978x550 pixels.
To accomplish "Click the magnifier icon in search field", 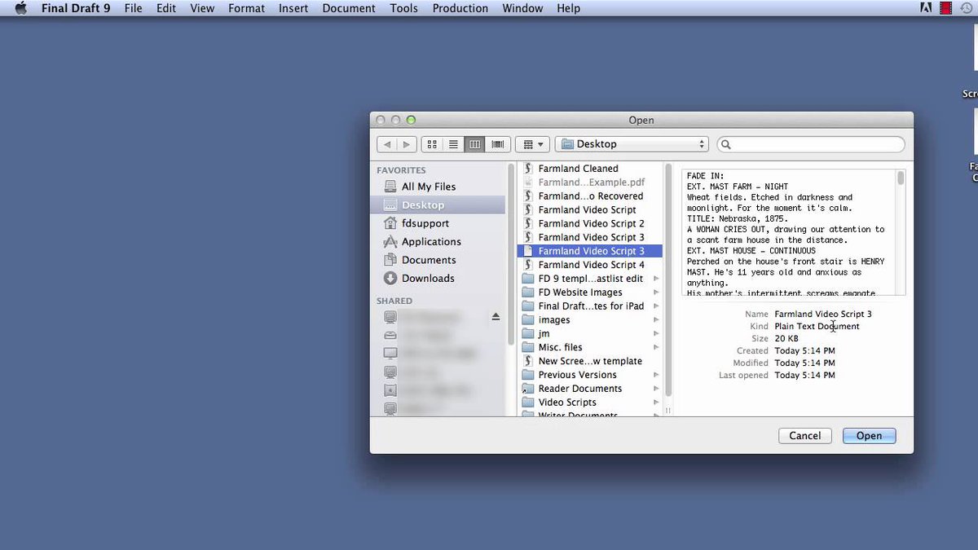I will (x=726, y=144).
